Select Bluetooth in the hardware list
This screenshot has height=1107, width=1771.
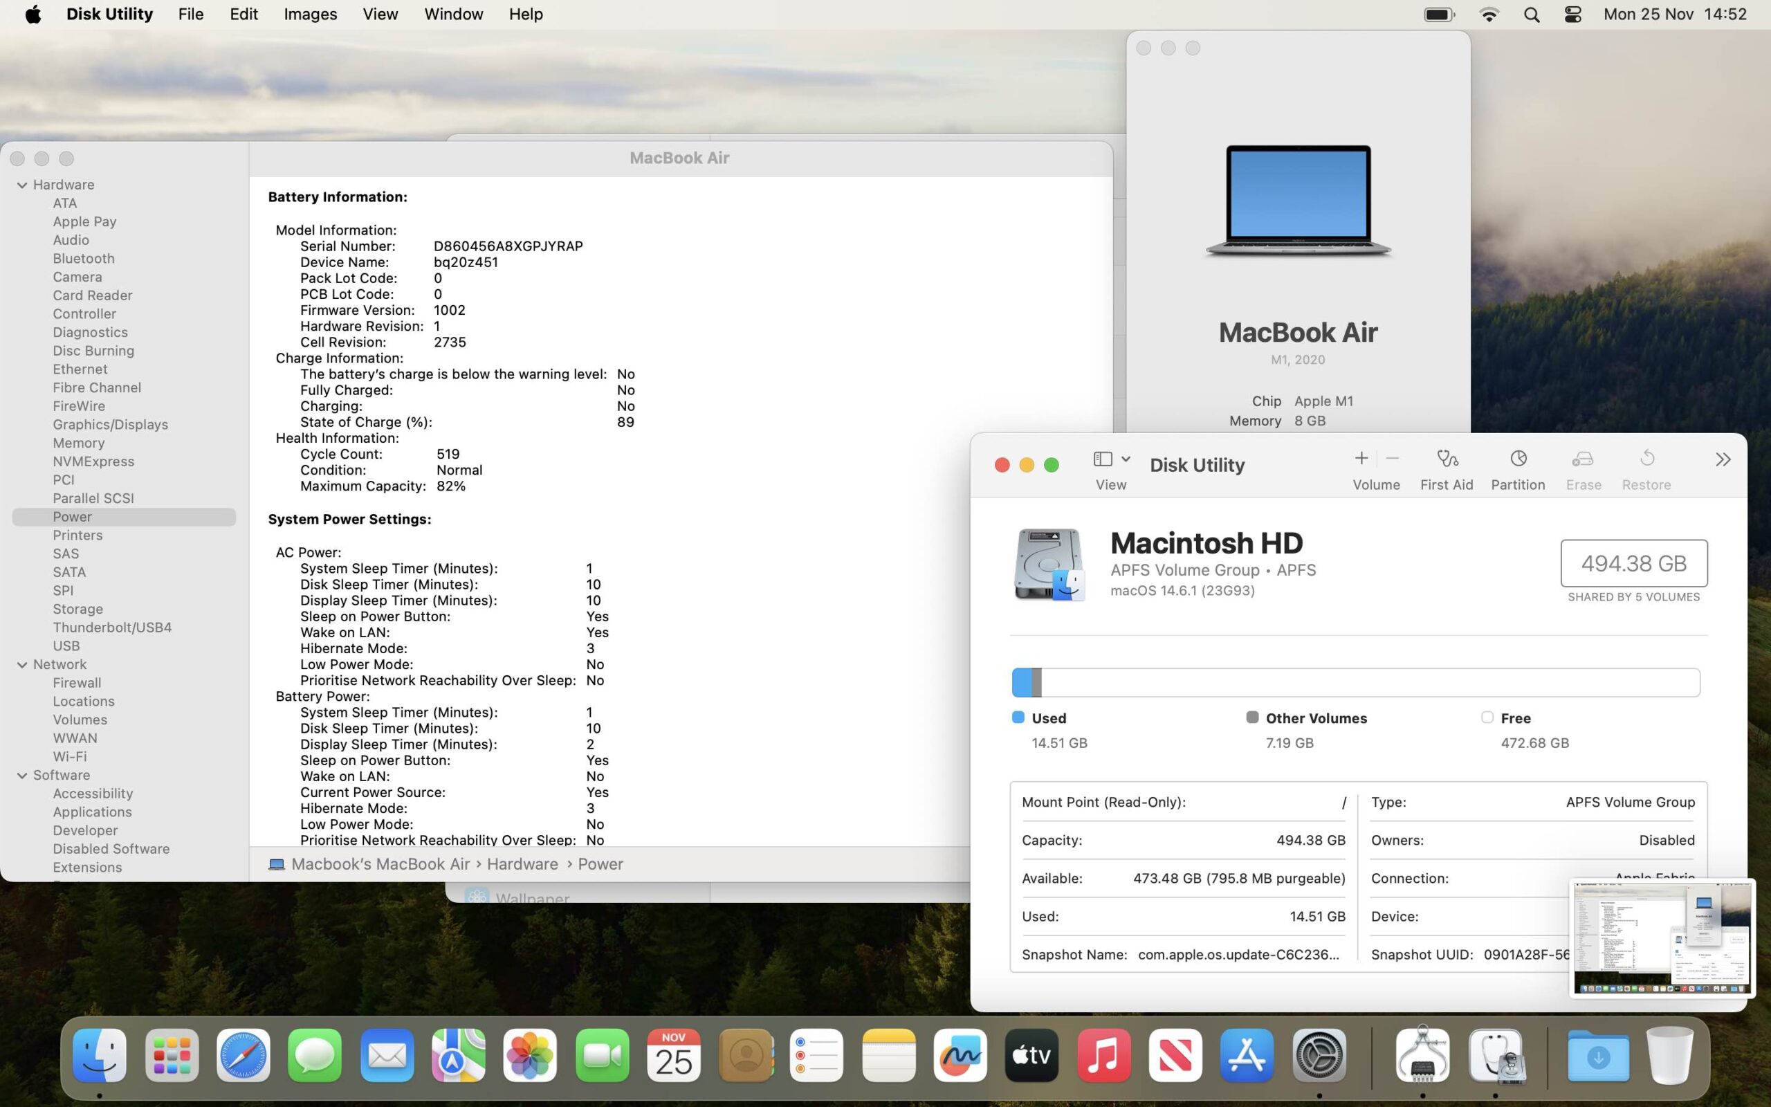click(84, 259)
